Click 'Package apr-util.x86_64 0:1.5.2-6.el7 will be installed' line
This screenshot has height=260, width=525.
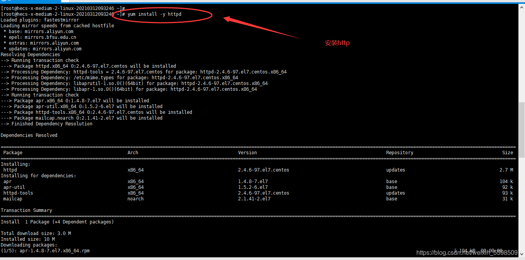click(82, 107)
